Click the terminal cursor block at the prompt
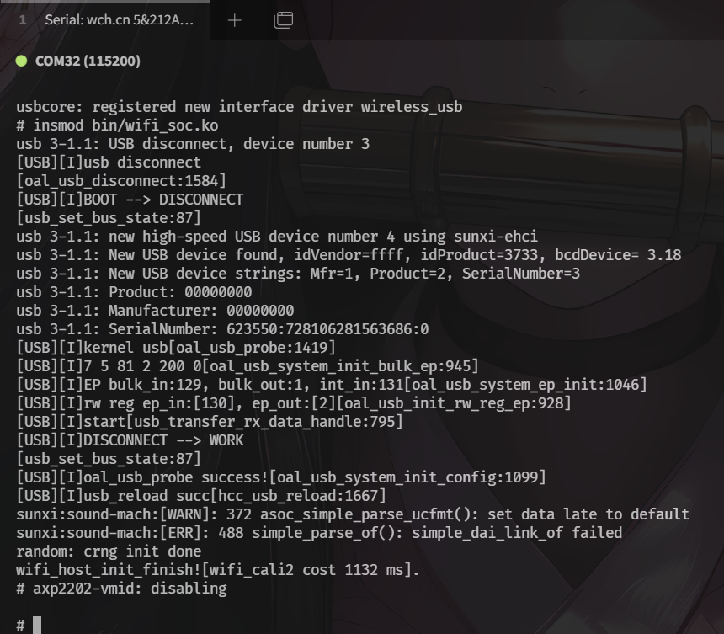724x634 pixels. click(37, 625)
